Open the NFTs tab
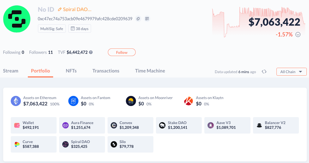 71,71
